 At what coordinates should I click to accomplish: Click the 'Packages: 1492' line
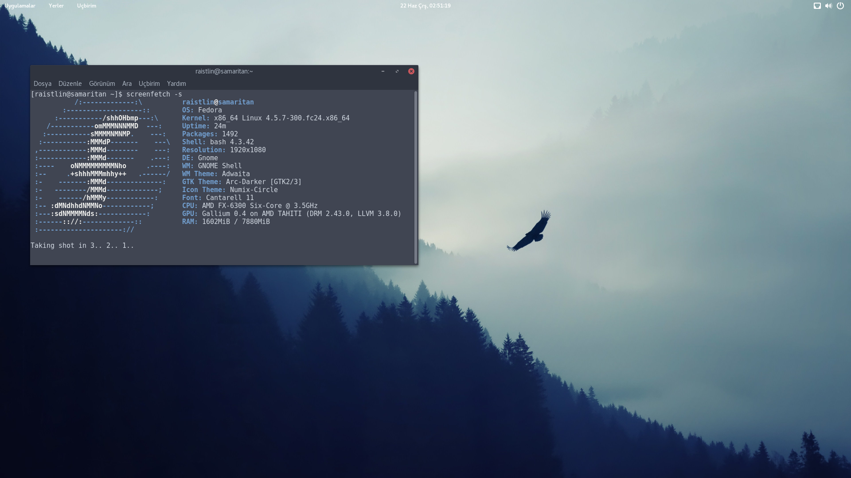point(210,134)
